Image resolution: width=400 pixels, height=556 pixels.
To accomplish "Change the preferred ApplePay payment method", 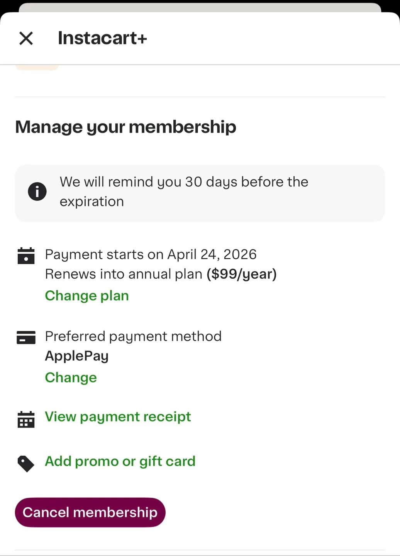I will (x=71, y=378).
